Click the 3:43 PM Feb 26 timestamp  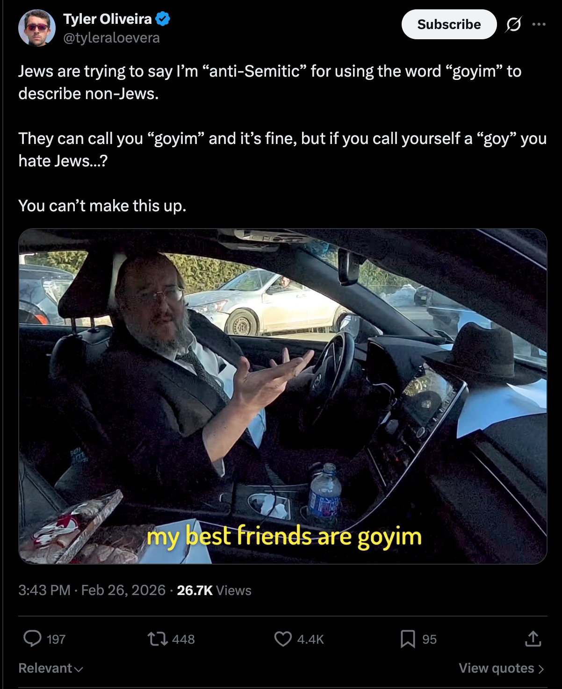click(x=92, y=590)
